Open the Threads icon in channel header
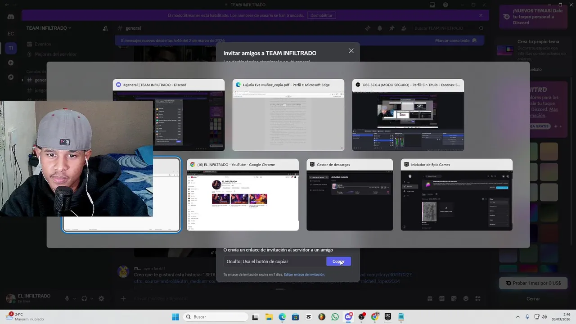 pyautogui.click(x=368, y=28)
